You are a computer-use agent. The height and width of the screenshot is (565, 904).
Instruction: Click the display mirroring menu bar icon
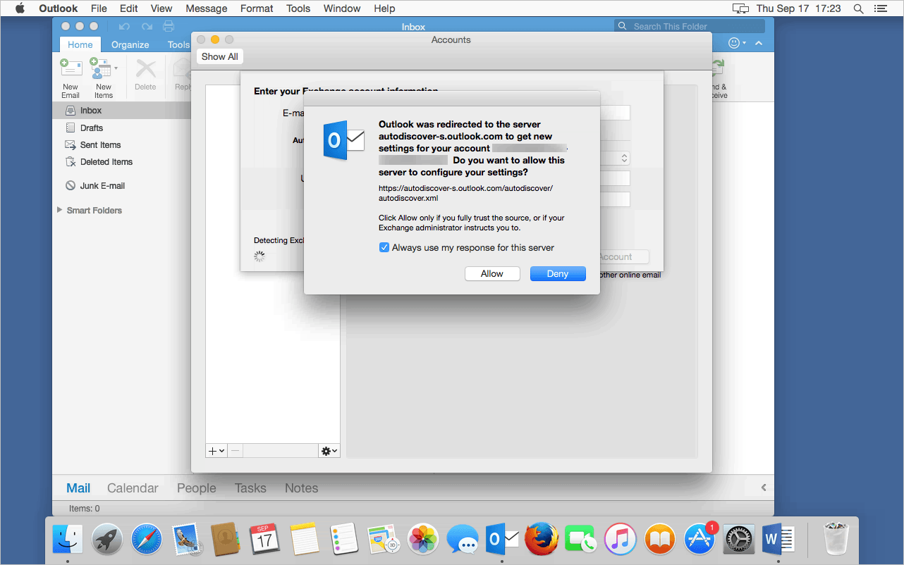point(740,8)
